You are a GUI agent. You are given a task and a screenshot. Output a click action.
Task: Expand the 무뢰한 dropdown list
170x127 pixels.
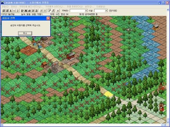tap(86, 10)
